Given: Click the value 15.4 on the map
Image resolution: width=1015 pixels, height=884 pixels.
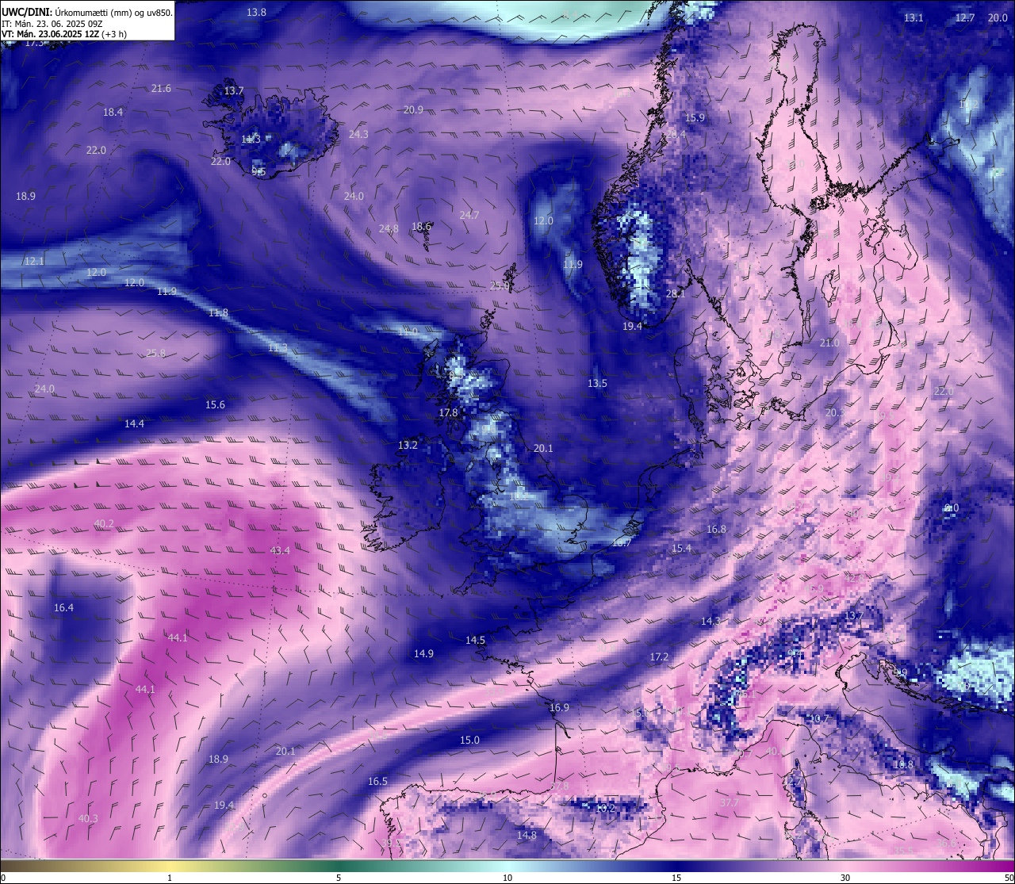Looking at the screenshot, I should [x=681, y=548].
